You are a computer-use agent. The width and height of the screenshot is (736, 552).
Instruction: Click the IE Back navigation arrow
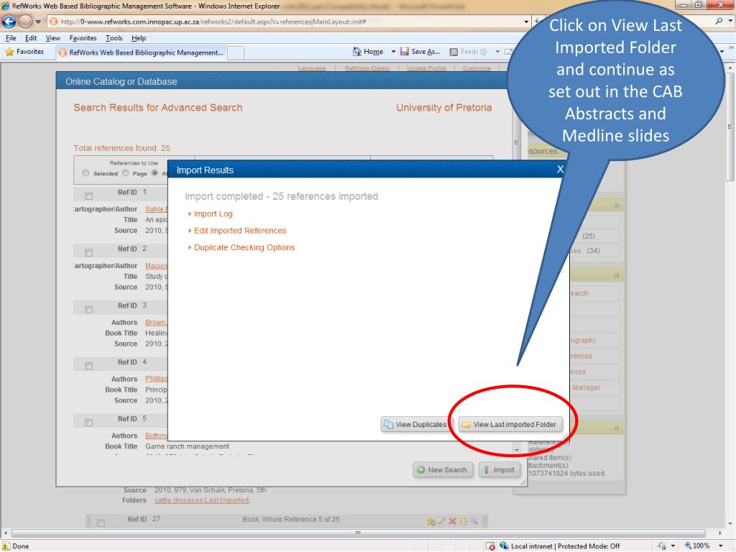pyautogui.click(x=9, y=22)
